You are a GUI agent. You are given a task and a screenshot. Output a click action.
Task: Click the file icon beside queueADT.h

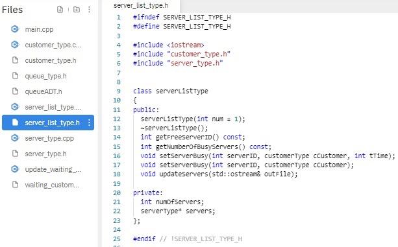(x=15, y=91)
